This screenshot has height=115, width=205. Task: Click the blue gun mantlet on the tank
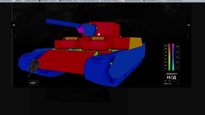[89, 30]
